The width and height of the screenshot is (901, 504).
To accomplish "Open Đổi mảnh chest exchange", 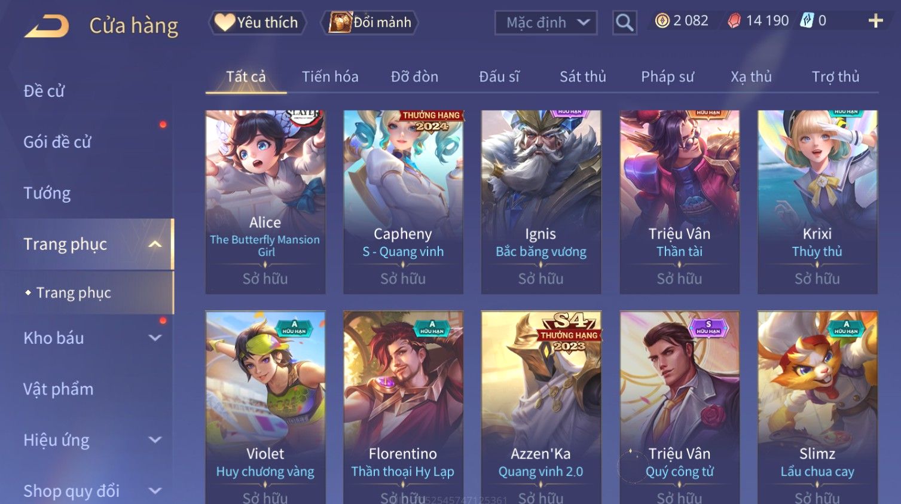I will (370, 22).
